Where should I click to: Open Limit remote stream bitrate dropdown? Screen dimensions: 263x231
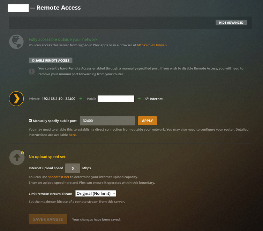[96, 193]
